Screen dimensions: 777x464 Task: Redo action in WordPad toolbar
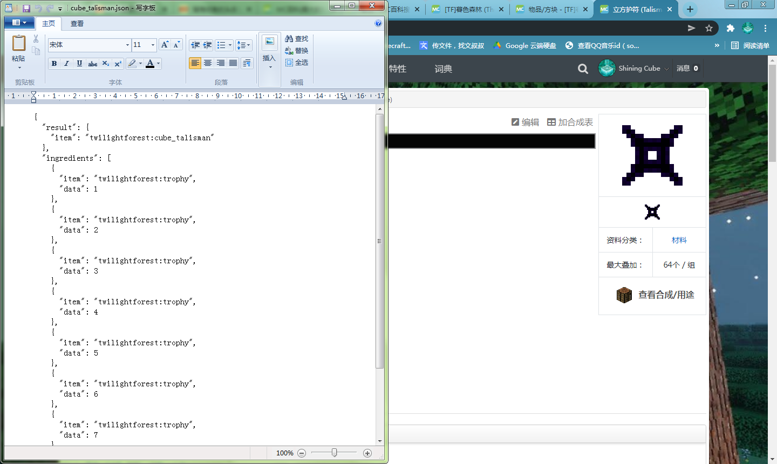[50, 8]
